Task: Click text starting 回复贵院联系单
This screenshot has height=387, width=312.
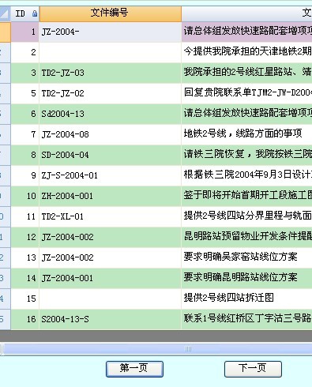Action: click(x=248, y=92)
